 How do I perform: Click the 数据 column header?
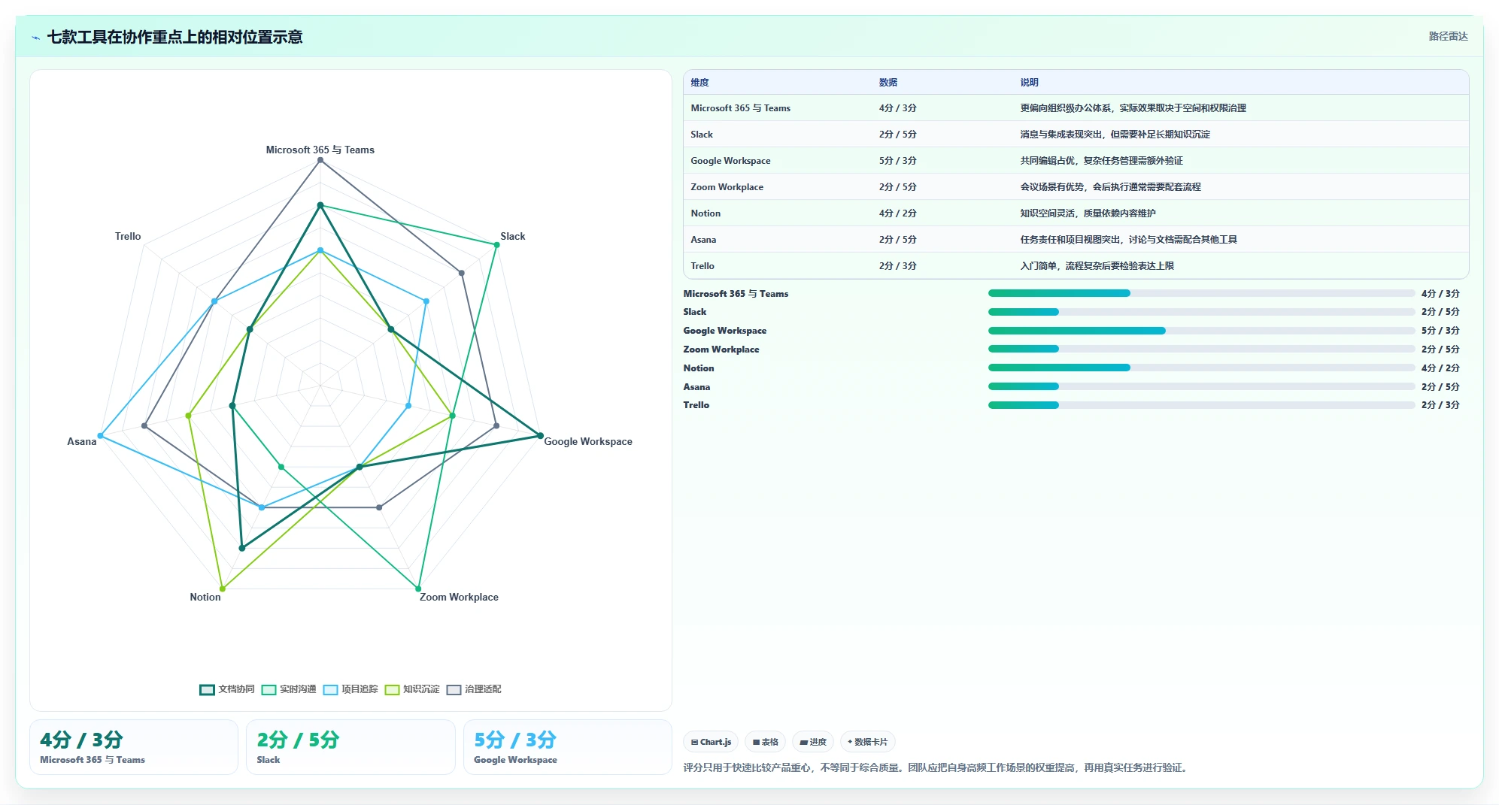[888, 83]
